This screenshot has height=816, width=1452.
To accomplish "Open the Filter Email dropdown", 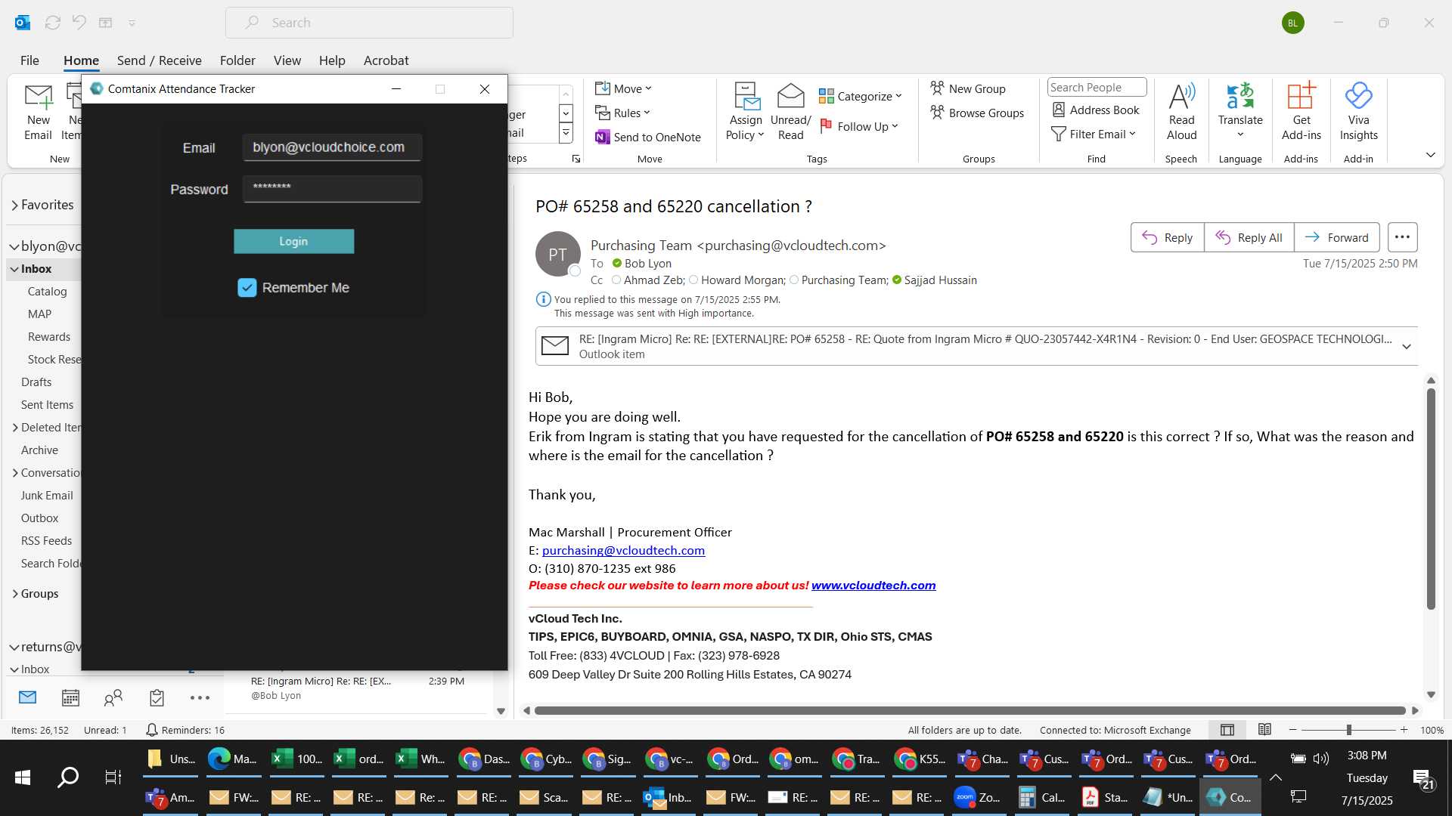I will [1094, 134].
